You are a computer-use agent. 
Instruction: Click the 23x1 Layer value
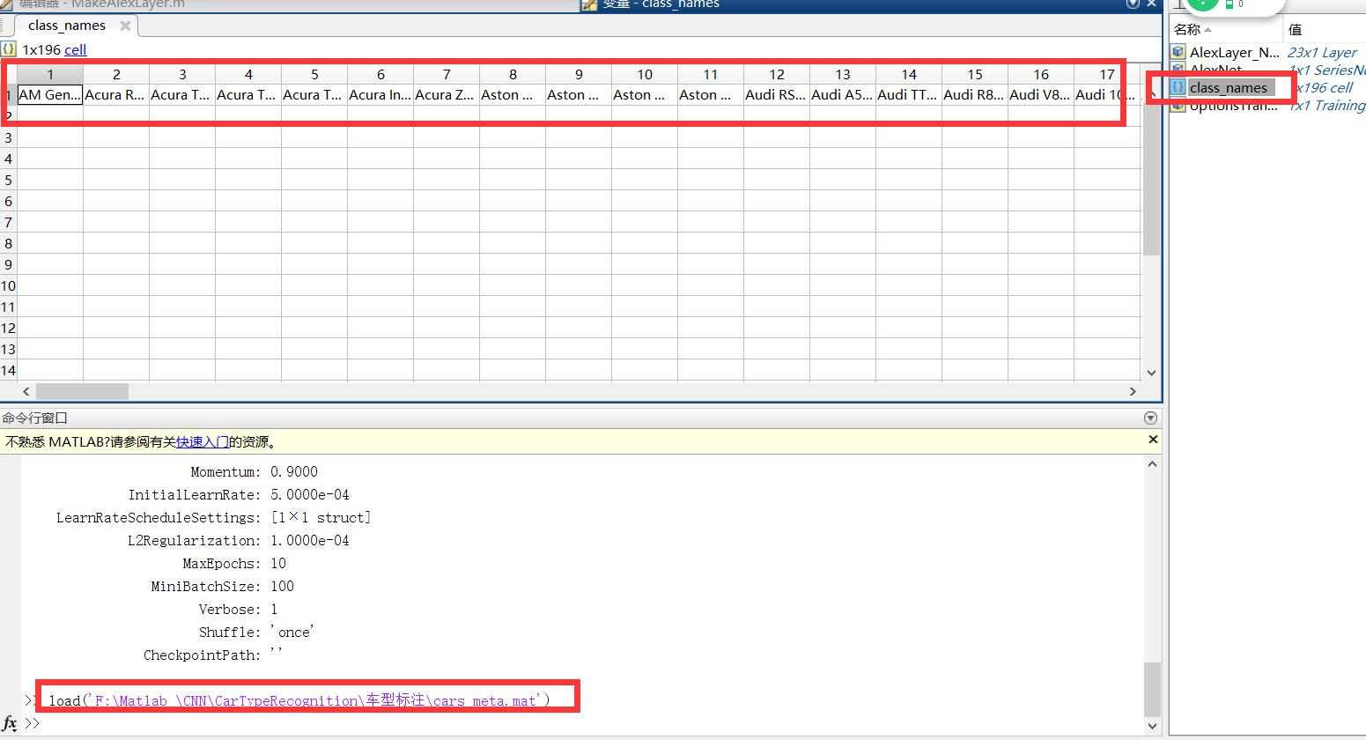[1322, 53]
